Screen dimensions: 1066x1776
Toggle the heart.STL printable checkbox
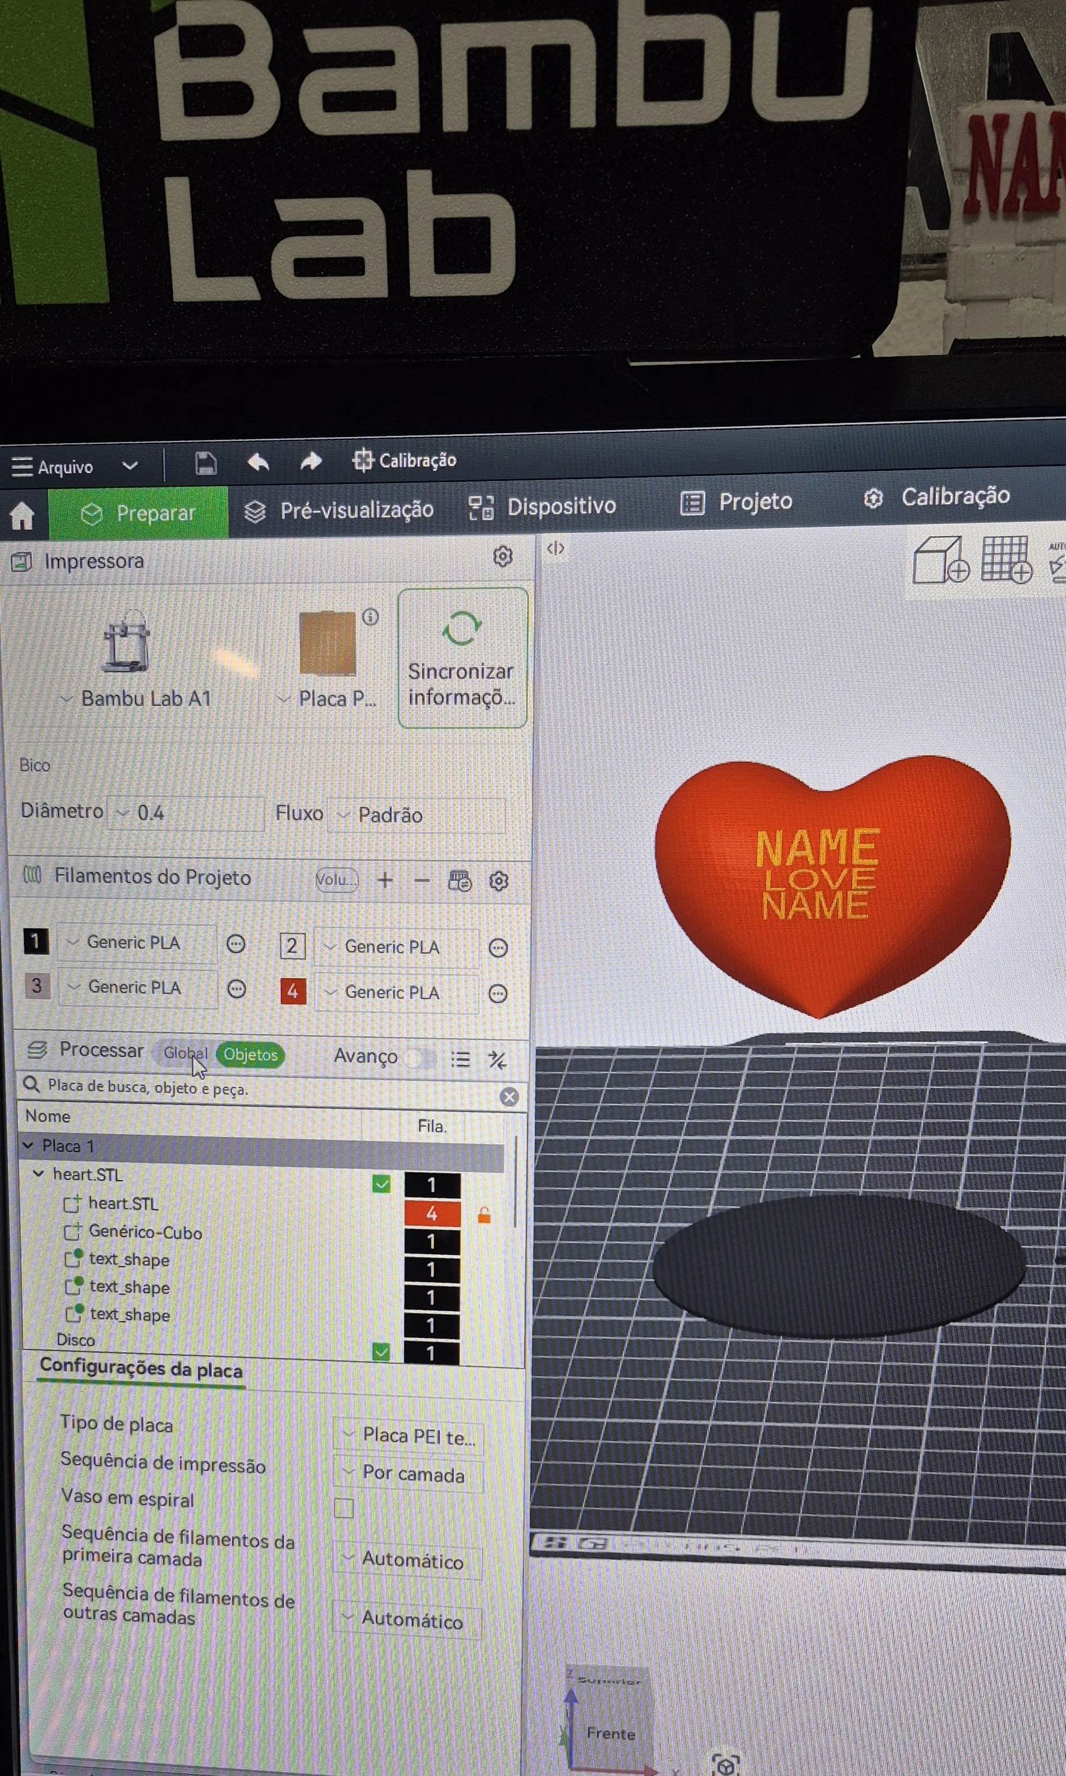[x=381, y=1183]
